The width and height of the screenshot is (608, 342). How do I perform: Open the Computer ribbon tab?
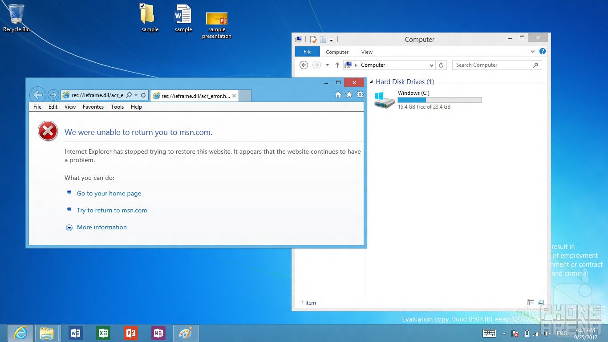337,52
